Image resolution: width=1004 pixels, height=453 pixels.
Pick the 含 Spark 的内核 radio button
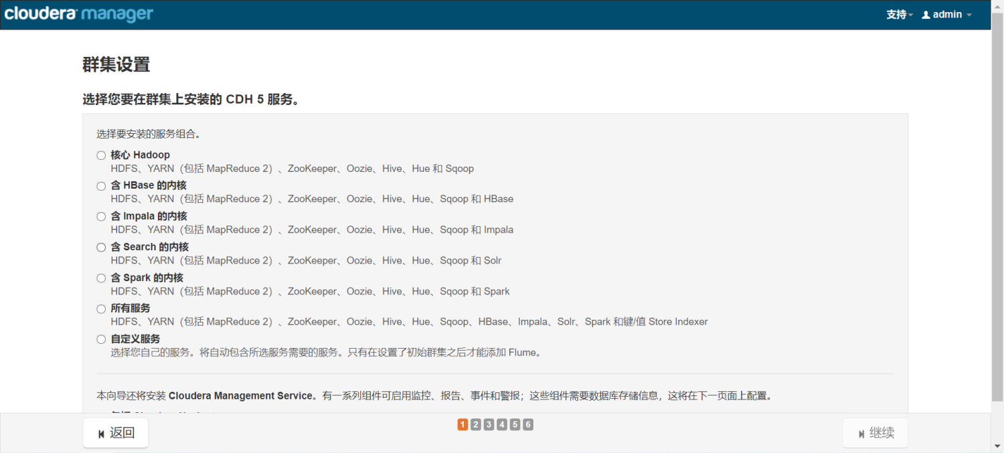coord(101,278)
